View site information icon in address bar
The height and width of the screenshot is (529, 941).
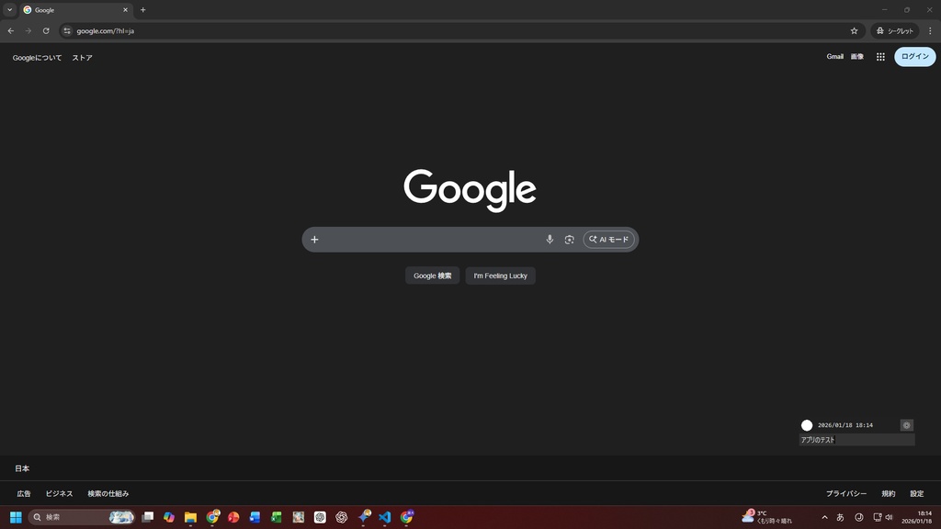point(67,30)
